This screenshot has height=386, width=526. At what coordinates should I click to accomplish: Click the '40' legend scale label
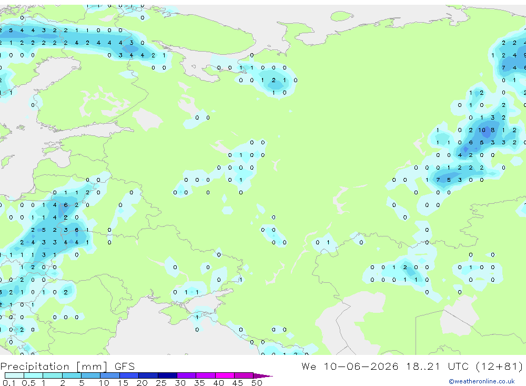pos(218,383)
